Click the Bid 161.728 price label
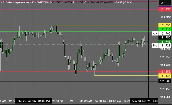 [x=162, y=46]
